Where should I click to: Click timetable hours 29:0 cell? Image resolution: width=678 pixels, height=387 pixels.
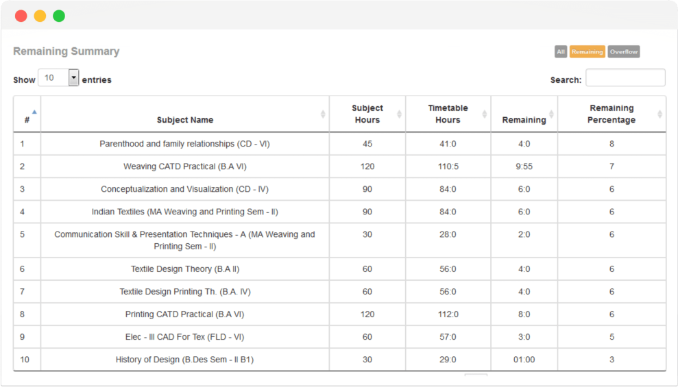tap(448, 360)
